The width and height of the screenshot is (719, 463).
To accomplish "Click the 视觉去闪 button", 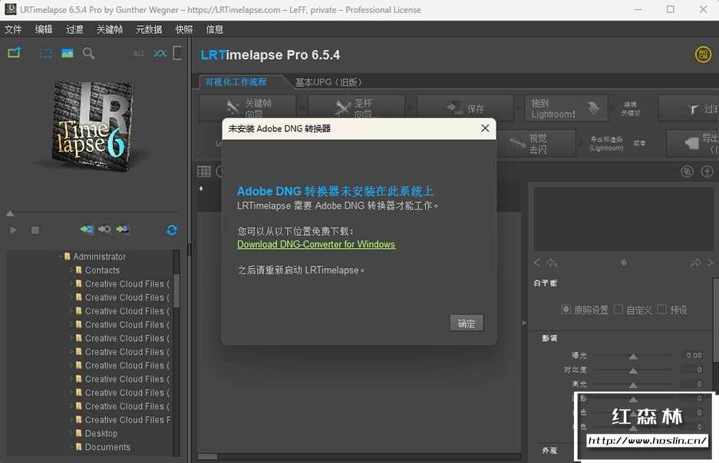I will (x=536, y=144).
